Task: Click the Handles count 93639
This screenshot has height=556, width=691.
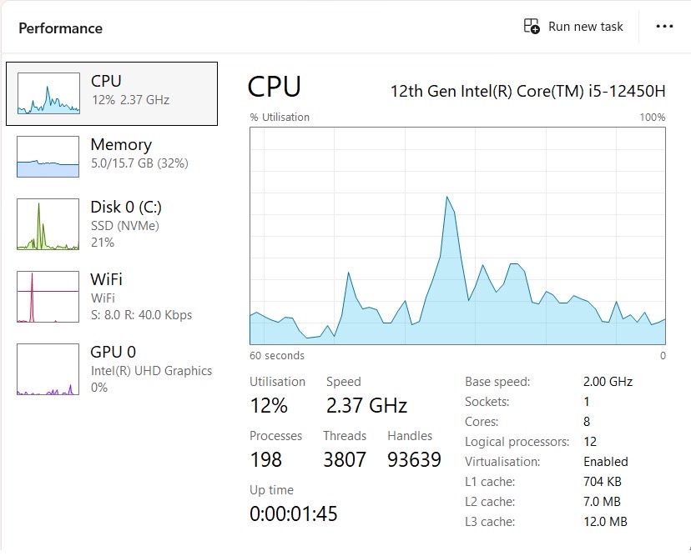Action: pyautogui.click(x=414, y=459)
